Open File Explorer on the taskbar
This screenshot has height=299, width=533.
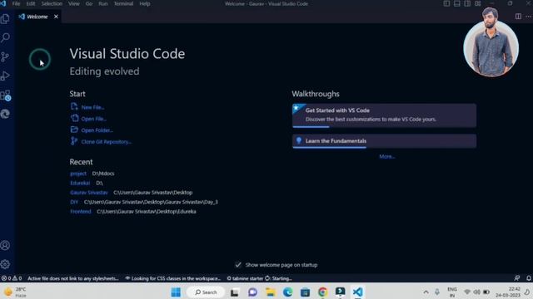click(270, 292)
